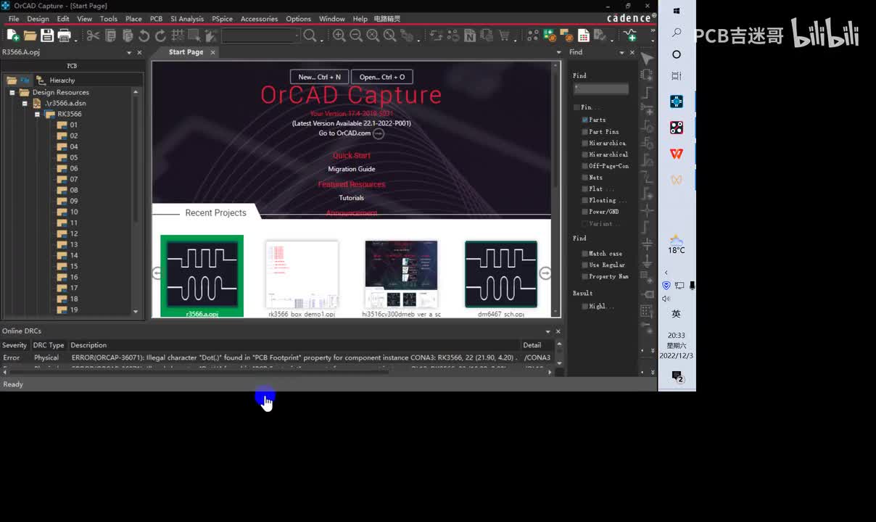Open the Find panel options dropdown arrow
Image resolution: width=876 pixels, height=522 pixels.
(621, 52)
